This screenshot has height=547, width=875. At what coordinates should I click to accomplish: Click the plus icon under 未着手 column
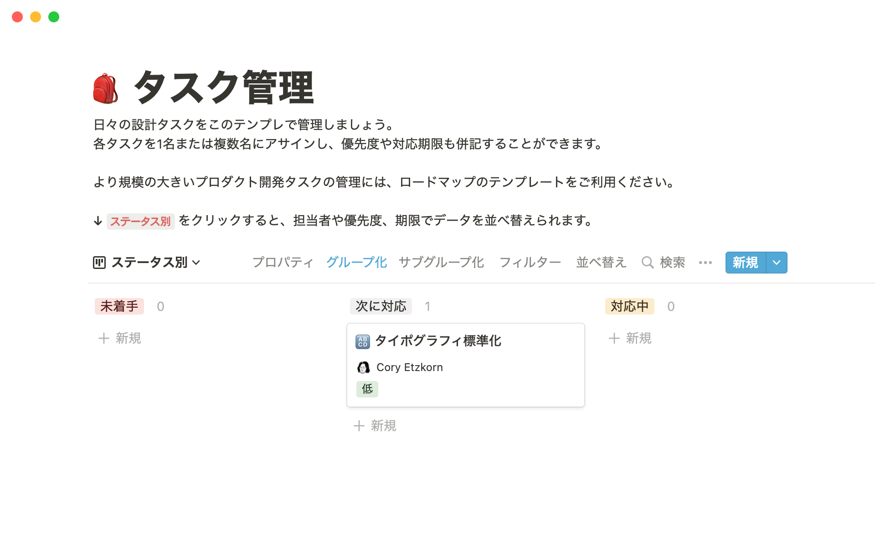(104, 338)
